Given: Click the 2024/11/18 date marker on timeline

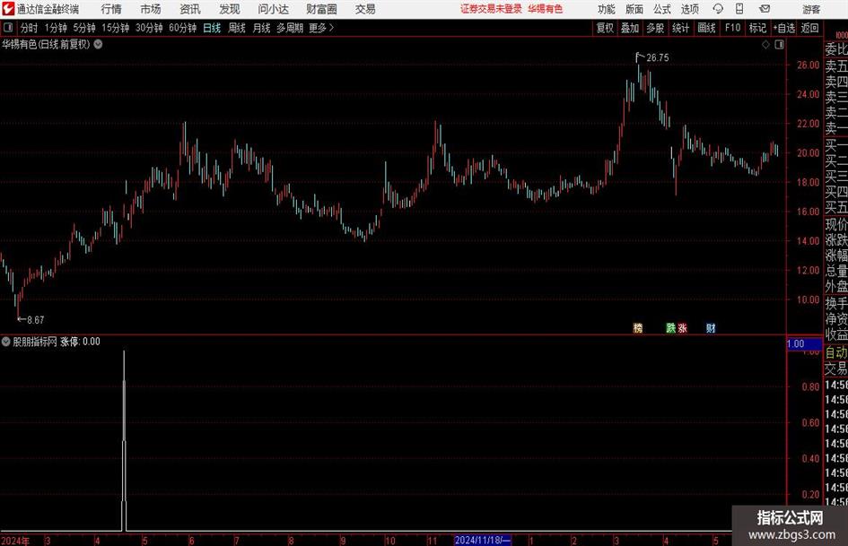Looking at the screenshot, I should (x=483, y=540).
